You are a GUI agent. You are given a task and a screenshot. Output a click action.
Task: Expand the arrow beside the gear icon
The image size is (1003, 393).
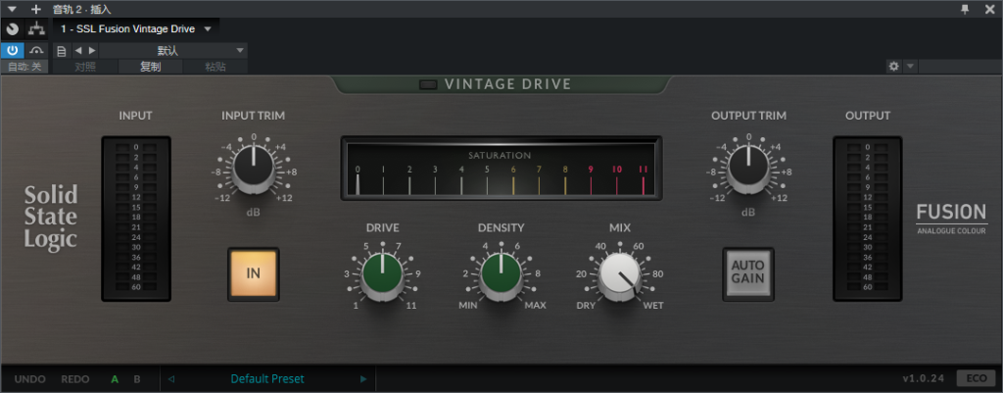tap(910, 66)
